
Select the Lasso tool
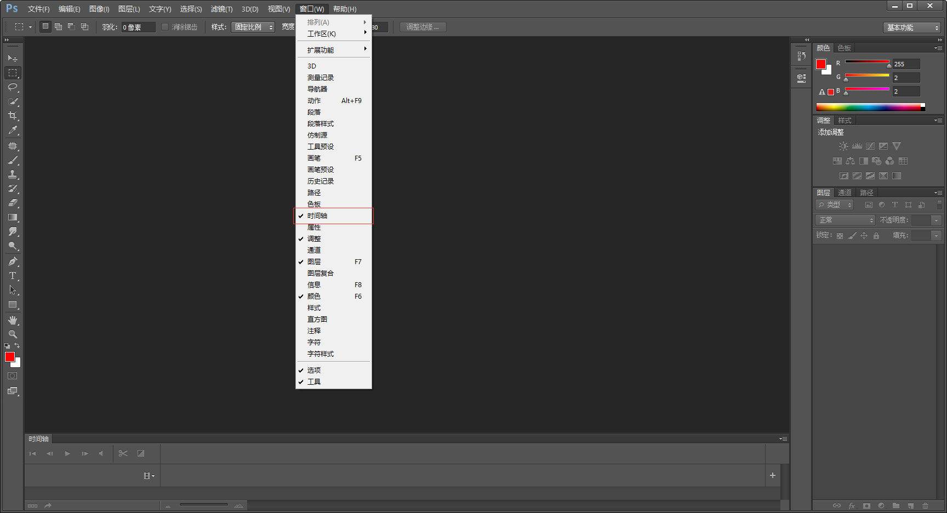13,87
